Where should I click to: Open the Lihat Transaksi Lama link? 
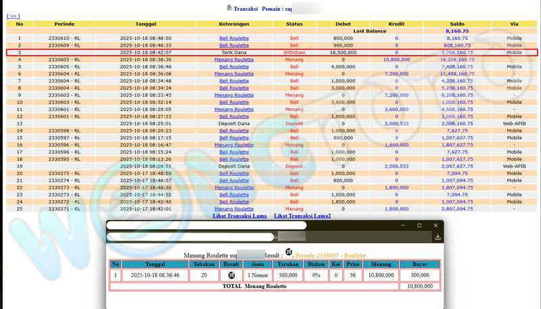(239, 216)
